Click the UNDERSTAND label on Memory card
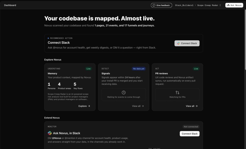Viewport: 246px width, 149px height. pyautogui.click(x=54, y=69)
